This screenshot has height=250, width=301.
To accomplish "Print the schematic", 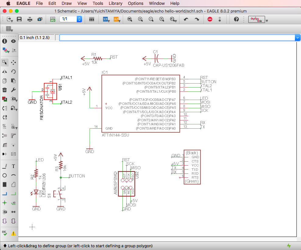I will [30, 19].
